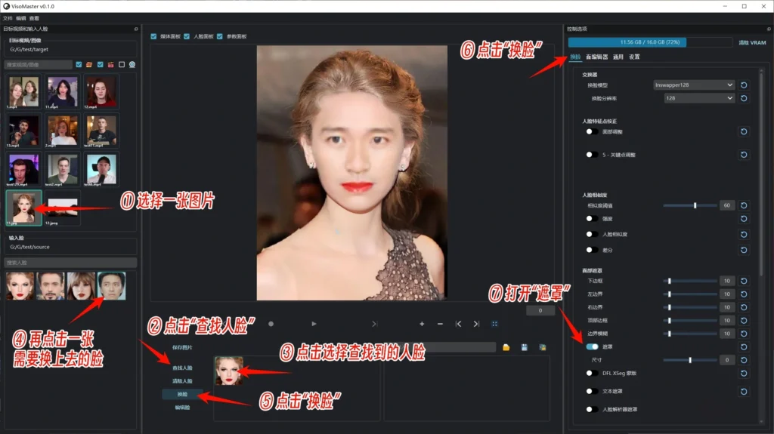Click the 清除 VRAM button
Screen dimensions: 774x434
(752, 43)
